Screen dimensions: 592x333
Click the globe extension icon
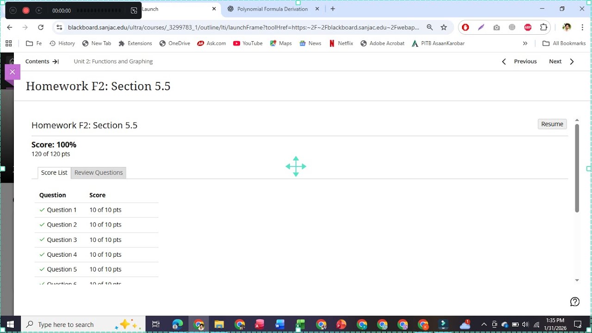click(512, 27)
